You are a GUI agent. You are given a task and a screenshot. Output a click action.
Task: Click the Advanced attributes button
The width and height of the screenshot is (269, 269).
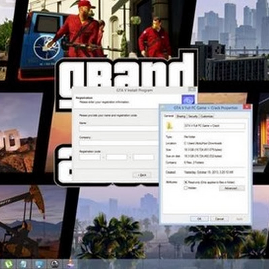tap(232, 188)
